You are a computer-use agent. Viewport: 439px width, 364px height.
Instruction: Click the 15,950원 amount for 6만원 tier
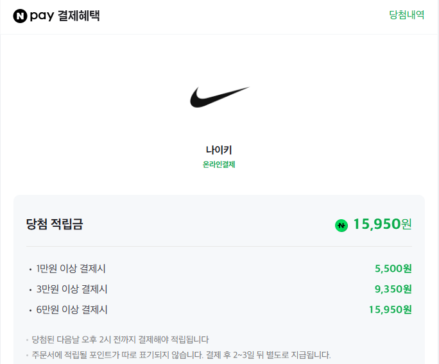390,310
